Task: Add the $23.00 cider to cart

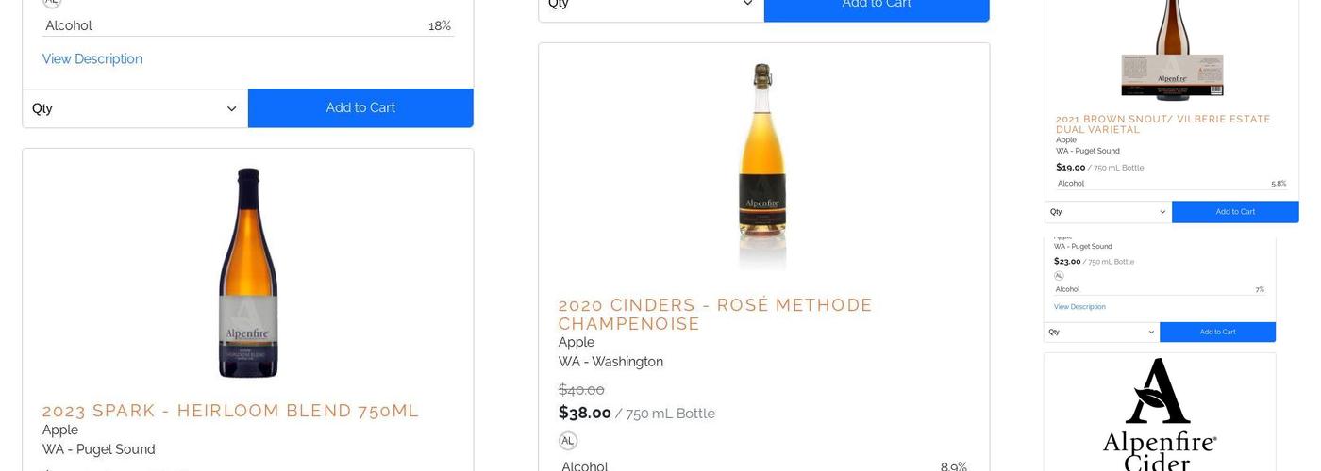Action: click(1217, 333)
